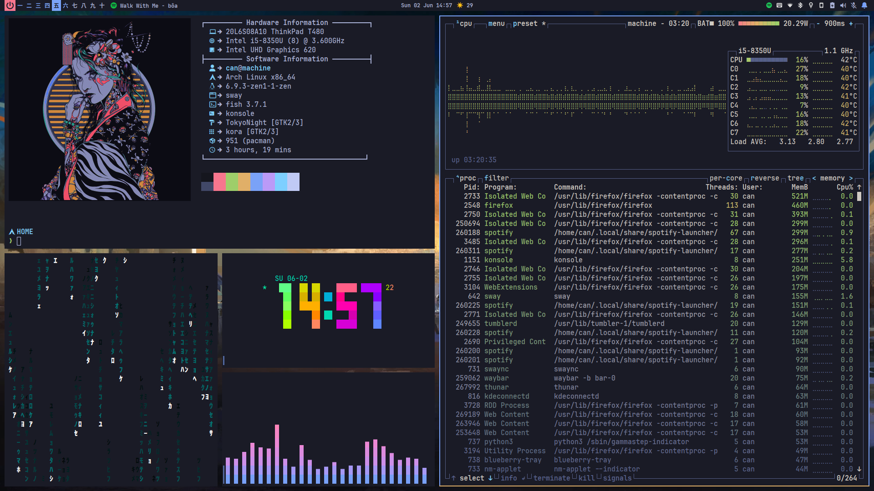Click the terminal prompt cursor under HOME

(x=19, y=241)
